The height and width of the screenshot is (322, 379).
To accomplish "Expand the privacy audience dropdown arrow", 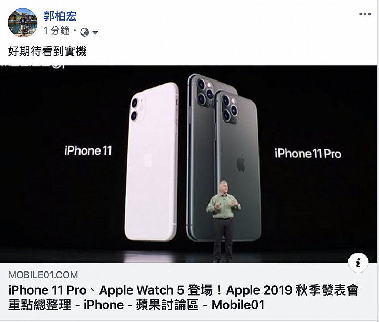I will (95, 33).
